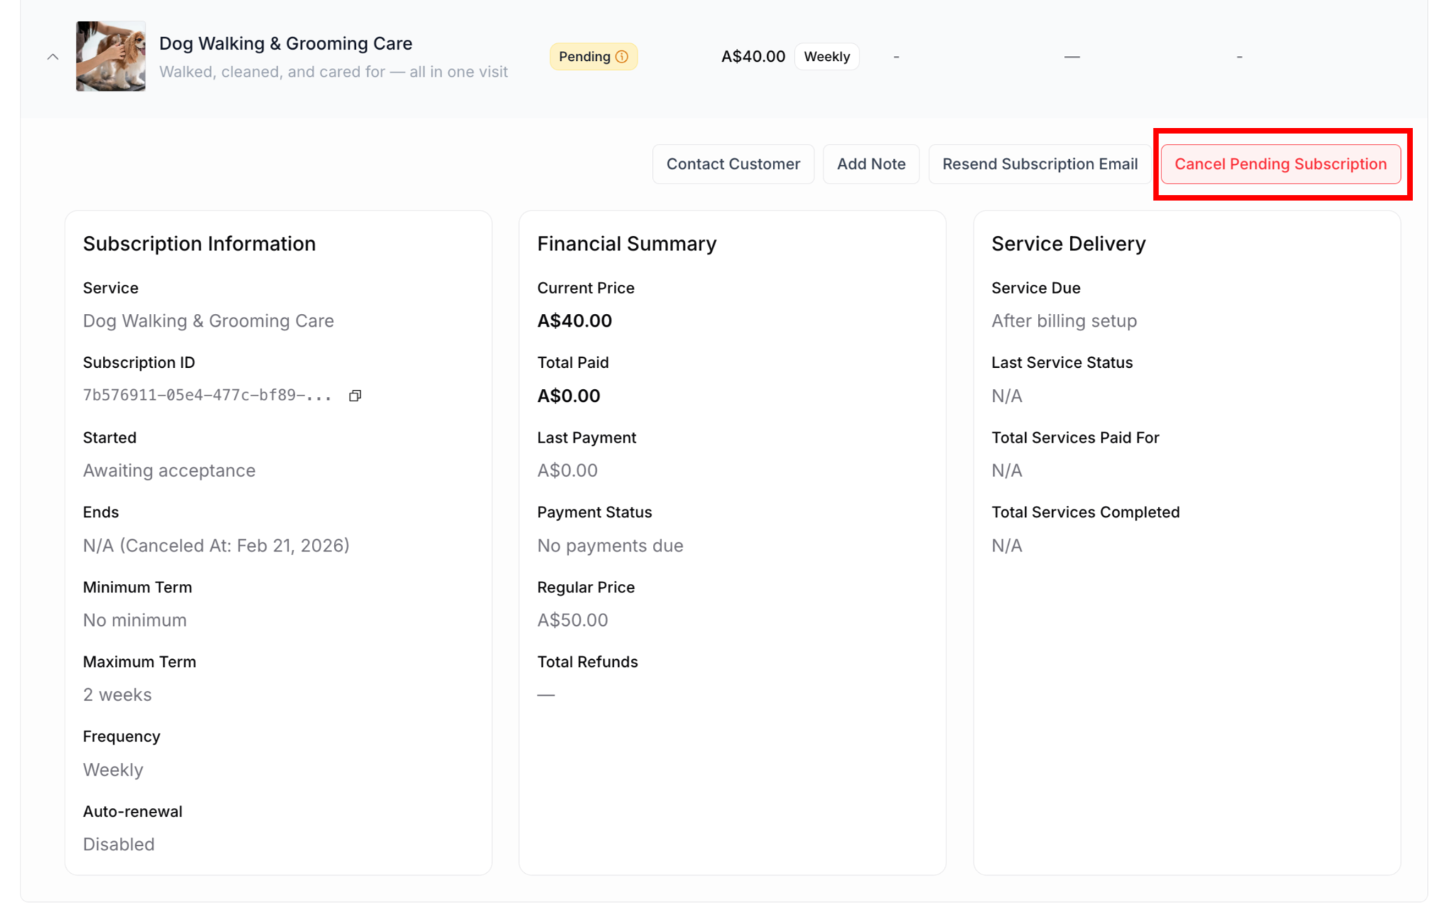Click the info icon in Pending badge
This screenshot has height=917, width=1452.
[x=622, y=57]
